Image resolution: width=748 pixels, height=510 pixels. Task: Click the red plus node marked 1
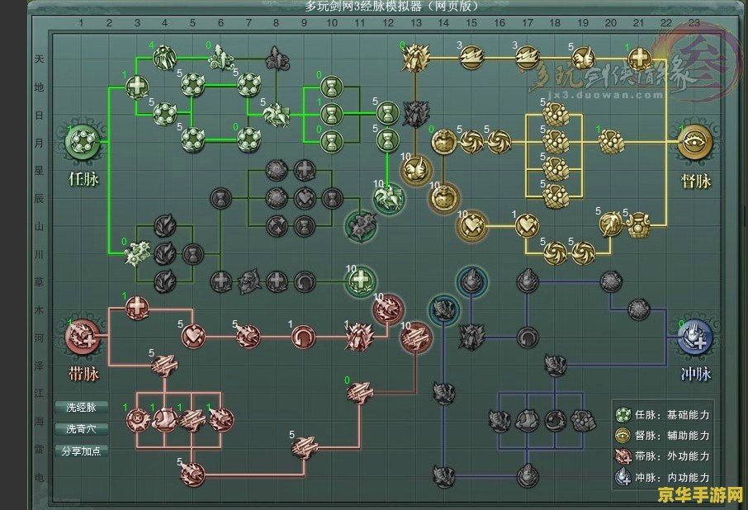coord(137,309)
